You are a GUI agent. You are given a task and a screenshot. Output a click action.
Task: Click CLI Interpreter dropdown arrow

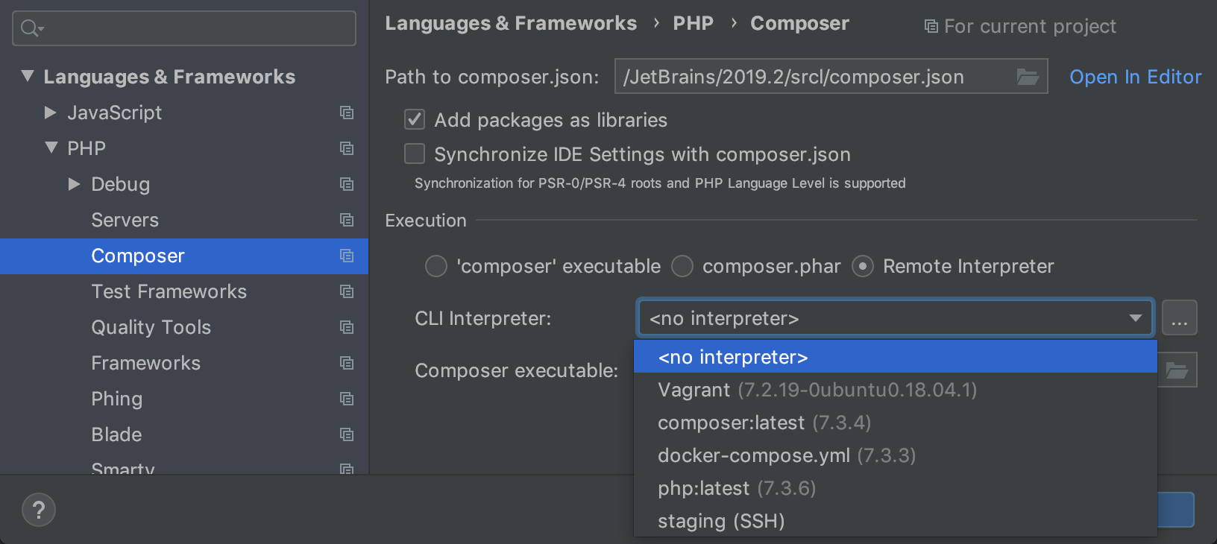point(1136,318)
